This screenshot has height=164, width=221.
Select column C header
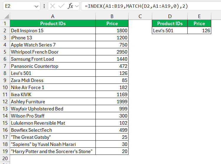(140, 16)
